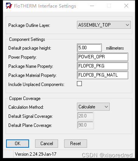The width and height of the screenshot is (138, 161).
Task: Click the Default Plane Coverage field
Action: click(x=85, y=125)
